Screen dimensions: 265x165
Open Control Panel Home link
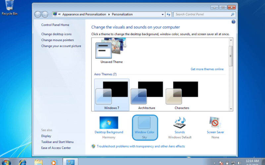pyautogui.click(x=55, y=25)
